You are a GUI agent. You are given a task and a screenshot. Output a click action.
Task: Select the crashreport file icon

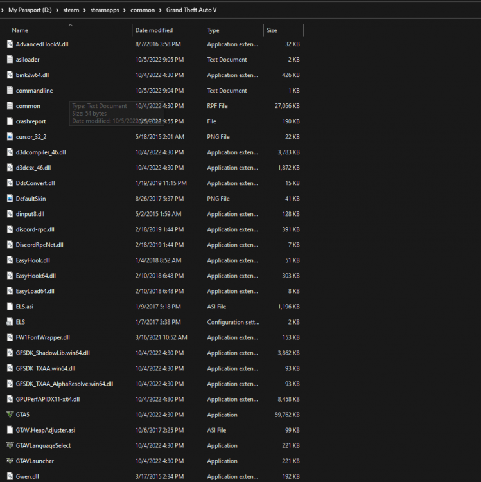pyautogui.click(x=10, y=121)
